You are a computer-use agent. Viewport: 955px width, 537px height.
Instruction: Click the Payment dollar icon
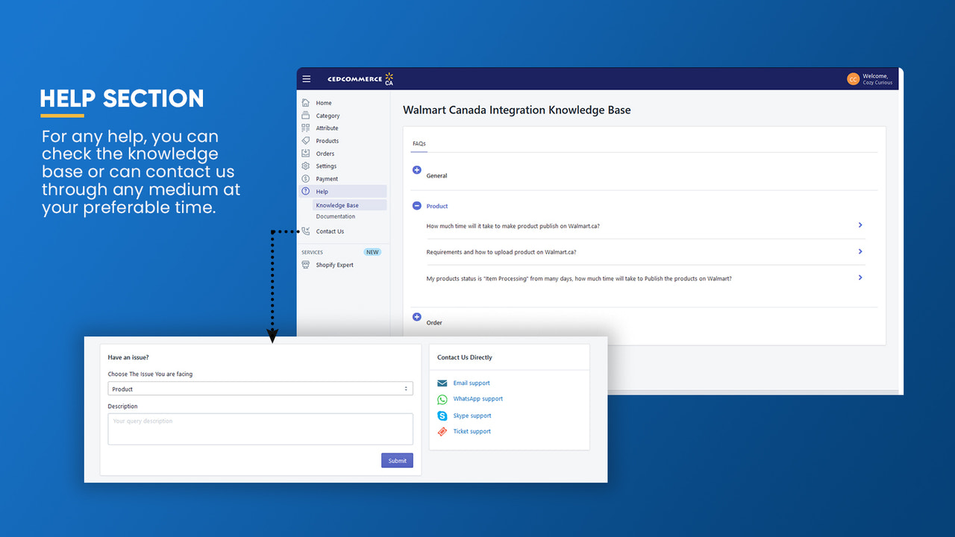point(307,178)
